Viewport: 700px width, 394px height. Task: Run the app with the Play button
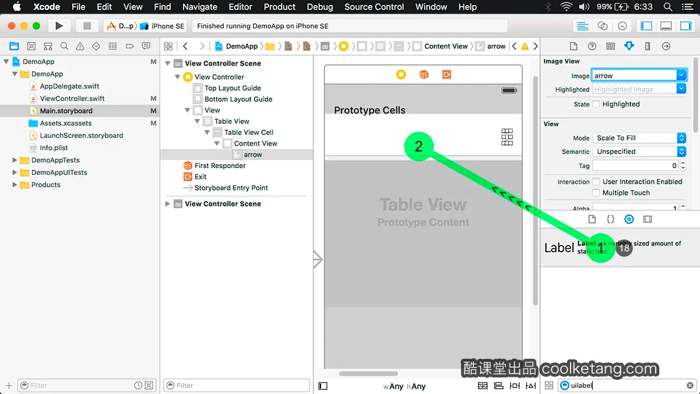pyautogui.click(x=59, y=26)
